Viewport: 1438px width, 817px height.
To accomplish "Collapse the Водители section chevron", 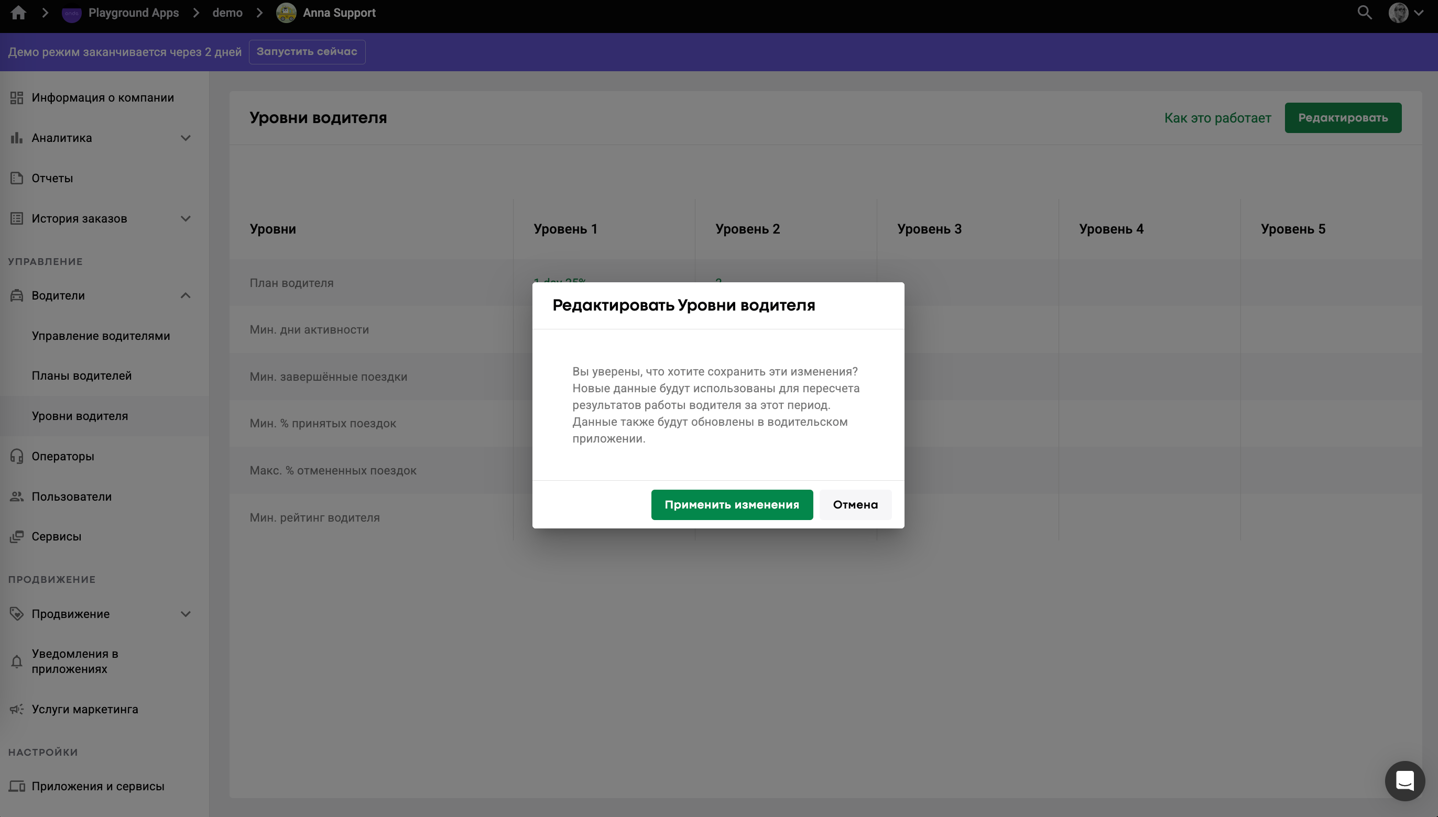I will point(186,296).
